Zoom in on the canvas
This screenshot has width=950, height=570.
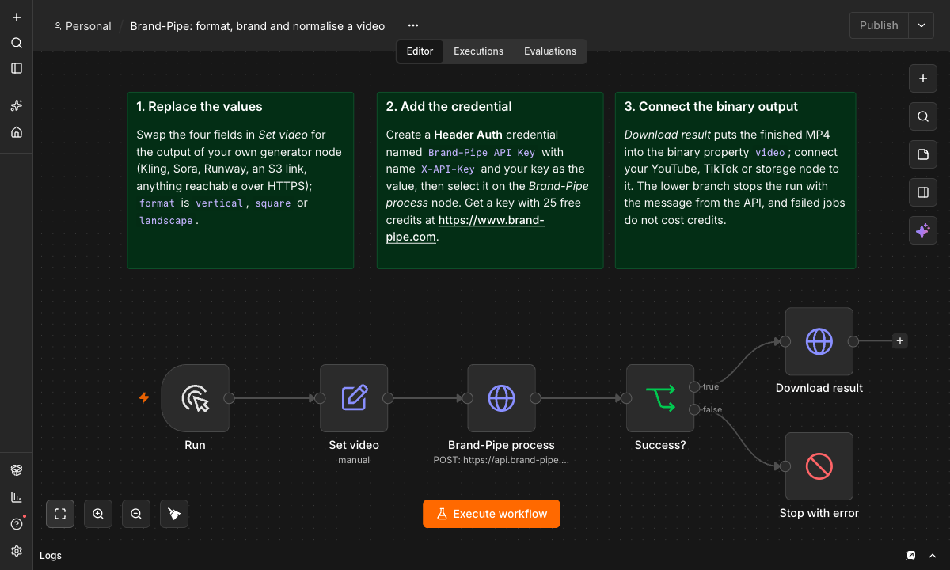click(x=98, y=514)
